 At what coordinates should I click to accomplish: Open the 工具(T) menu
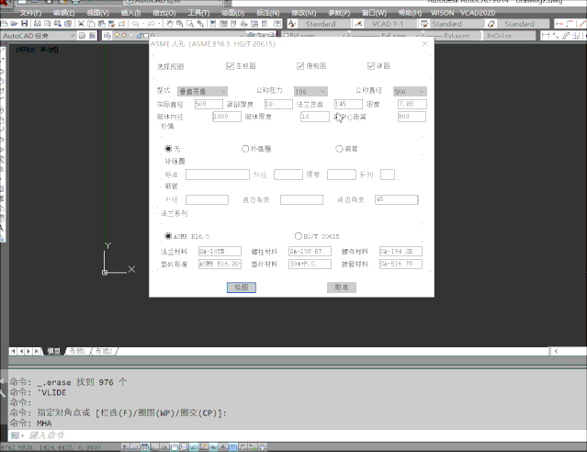(198, 13)
